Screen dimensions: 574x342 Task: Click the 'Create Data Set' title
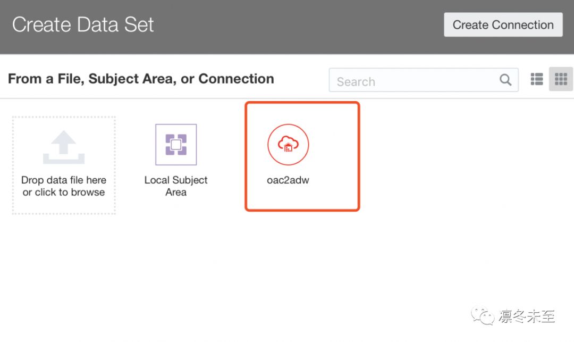click(83, 24)
